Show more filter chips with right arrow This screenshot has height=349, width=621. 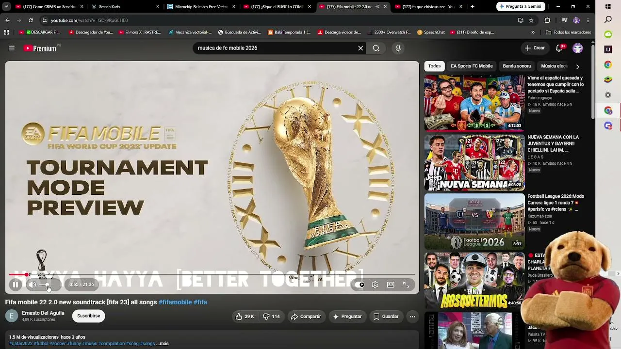click(x=577, y=66)
